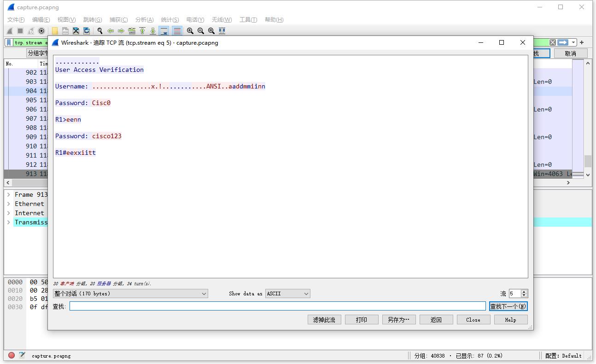This screenshot has height=364, width=596.
Task: Open the 无线 menu
Action: 222,19
